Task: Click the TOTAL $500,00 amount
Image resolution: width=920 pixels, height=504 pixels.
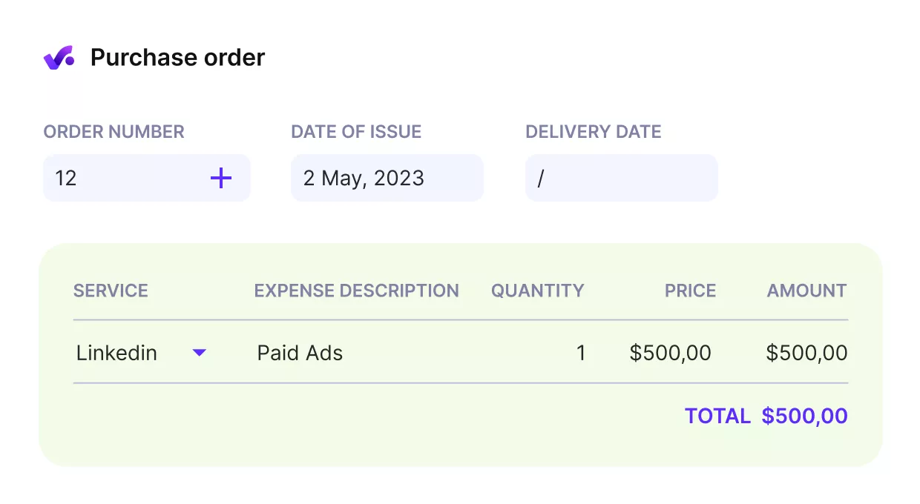Action: [804, 416]
